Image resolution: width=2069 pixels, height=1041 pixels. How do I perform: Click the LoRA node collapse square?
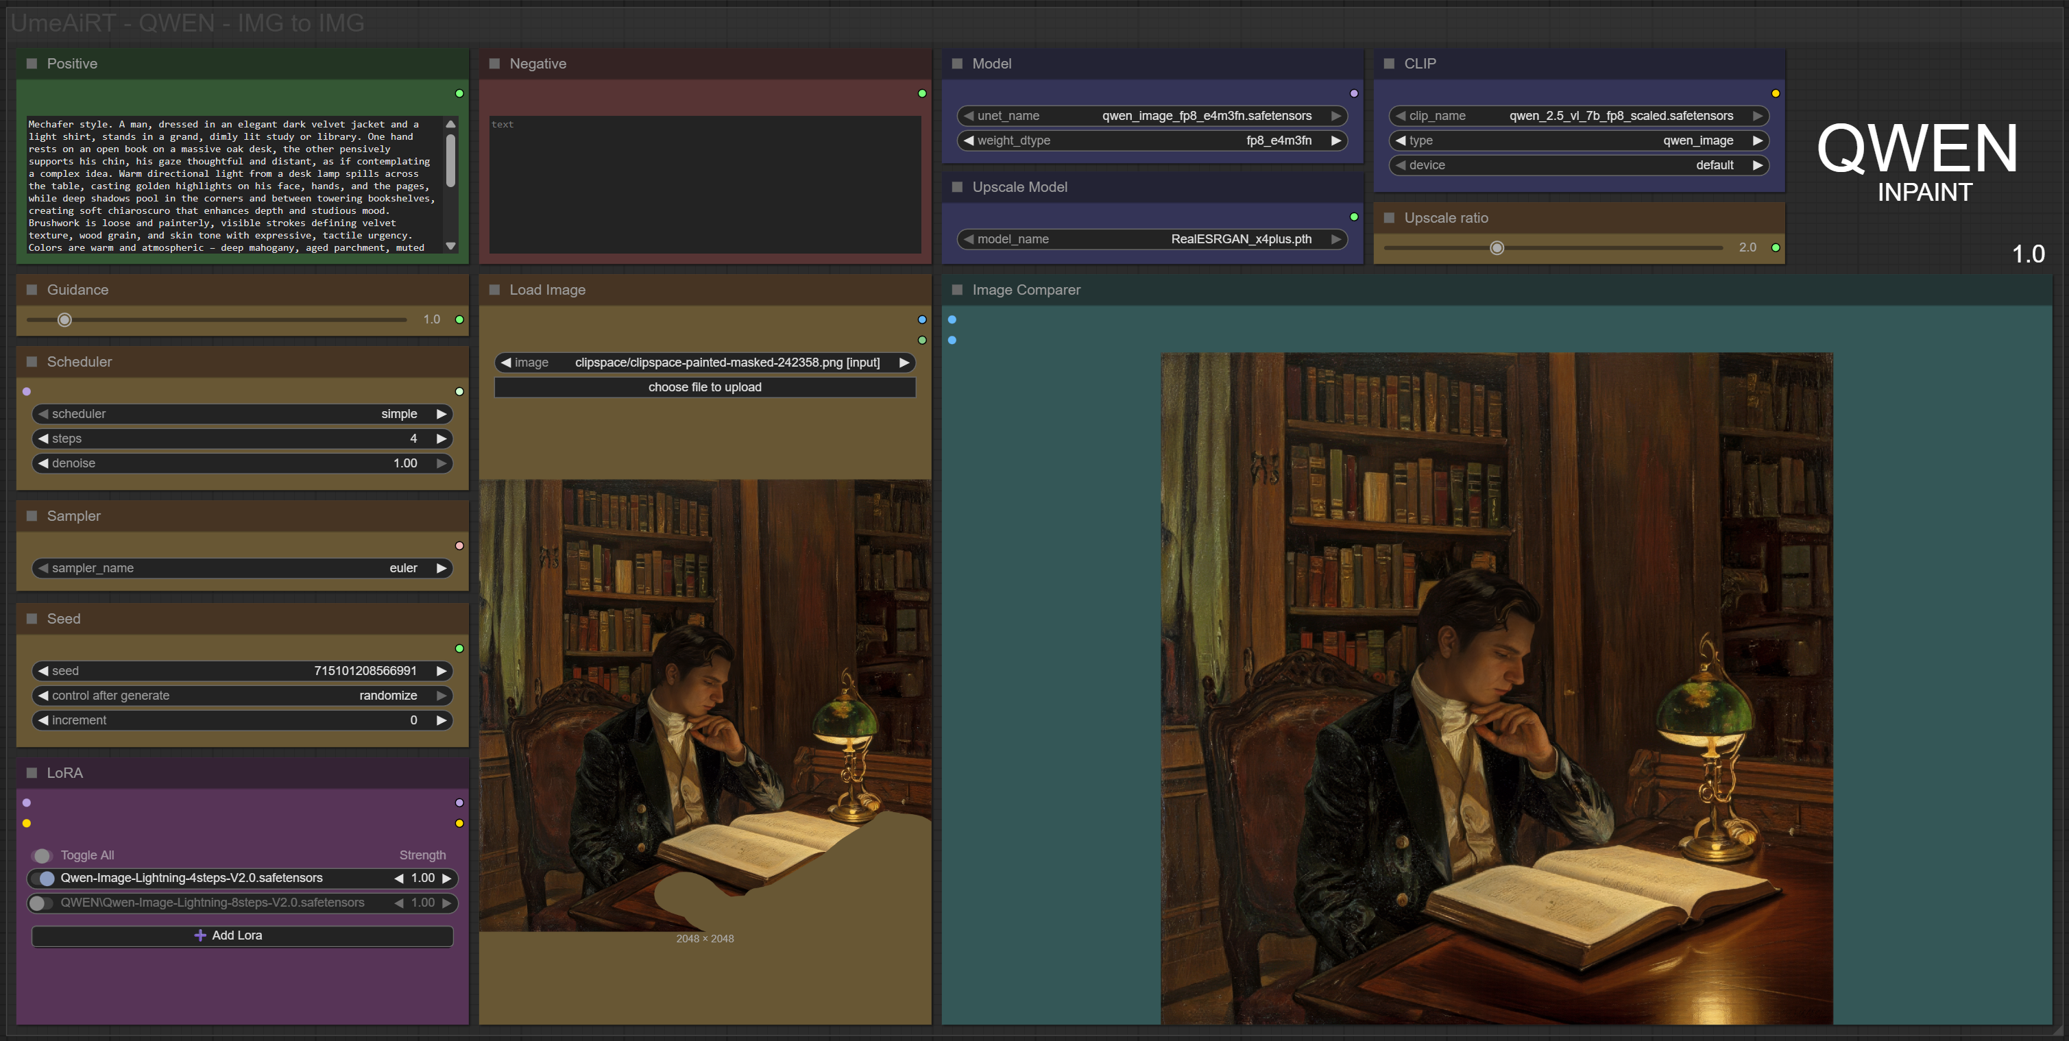(32, 773)
